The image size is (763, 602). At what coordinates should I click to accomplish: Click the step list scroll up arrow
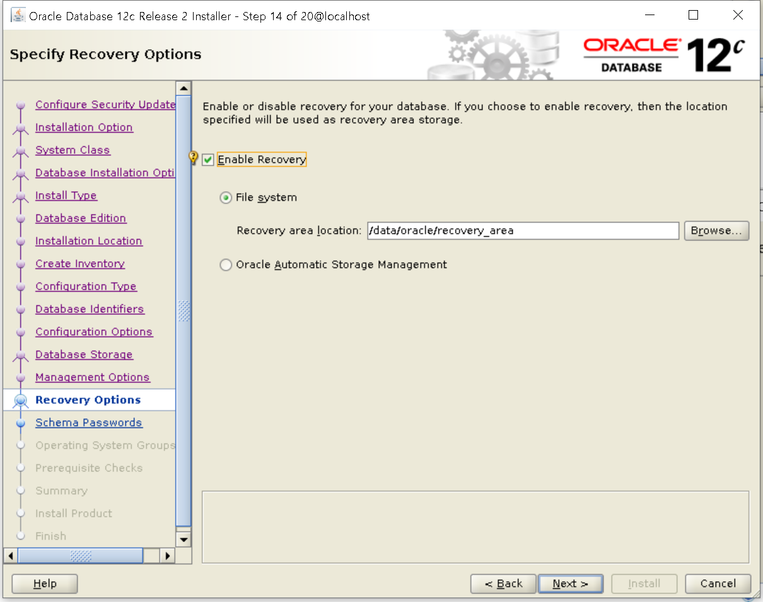point(183,88)
